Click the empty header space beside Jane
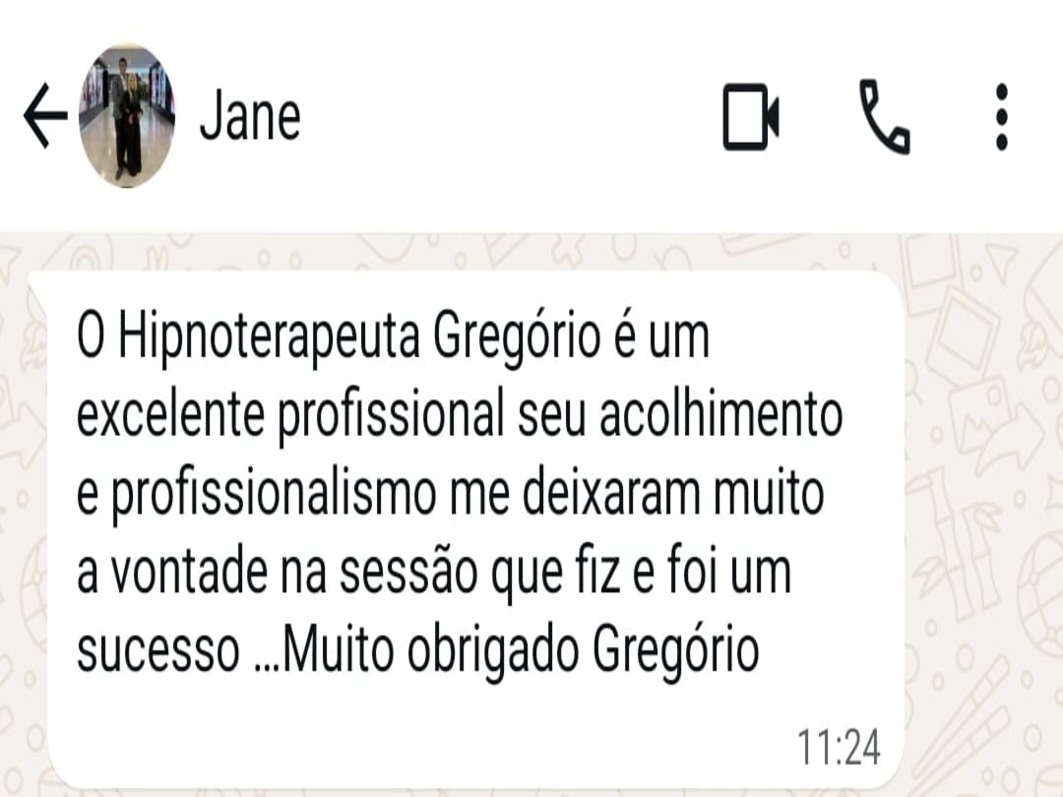Image resolution: width=1063 pixels, height=797 pixels. pyautogui.click(x=509, y=116)
